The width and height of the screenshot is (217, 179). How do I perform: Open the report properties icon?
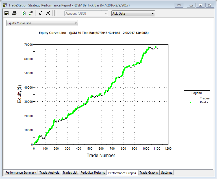[x=31, y=13]
